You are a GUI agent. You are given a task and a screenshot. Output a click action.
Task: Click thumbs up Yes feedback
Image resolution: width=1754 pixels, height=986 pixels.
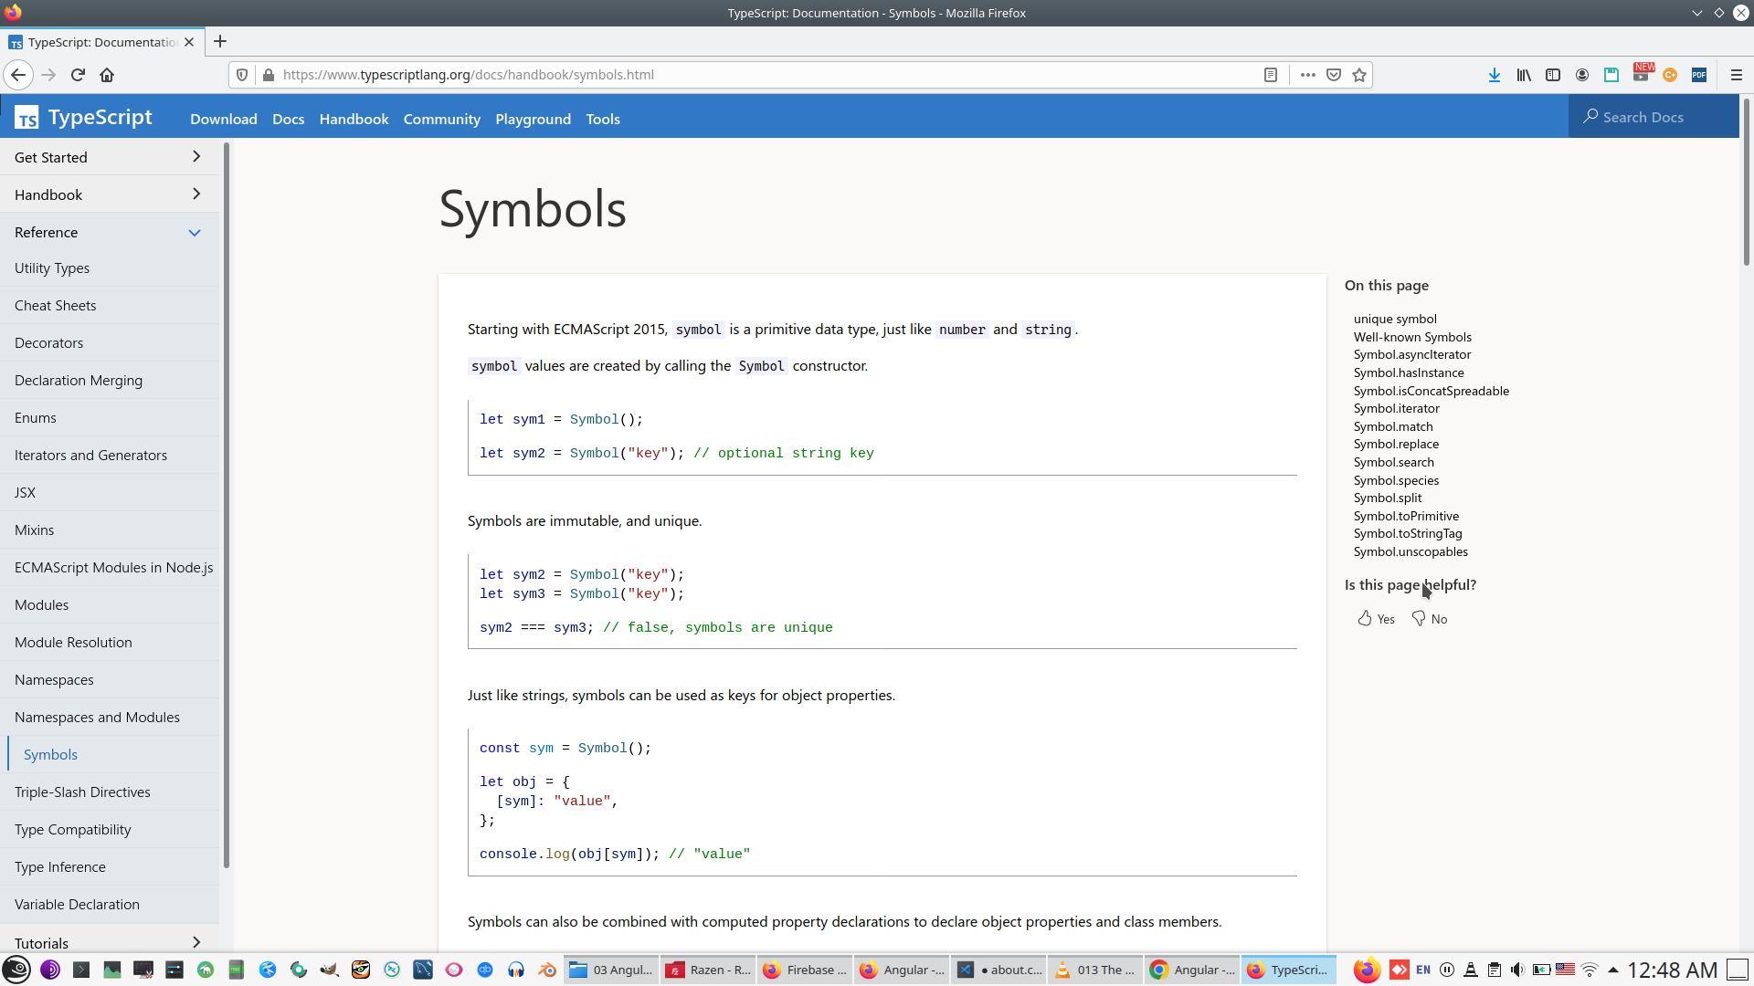pyautogui.click(x=1376, y=619)
